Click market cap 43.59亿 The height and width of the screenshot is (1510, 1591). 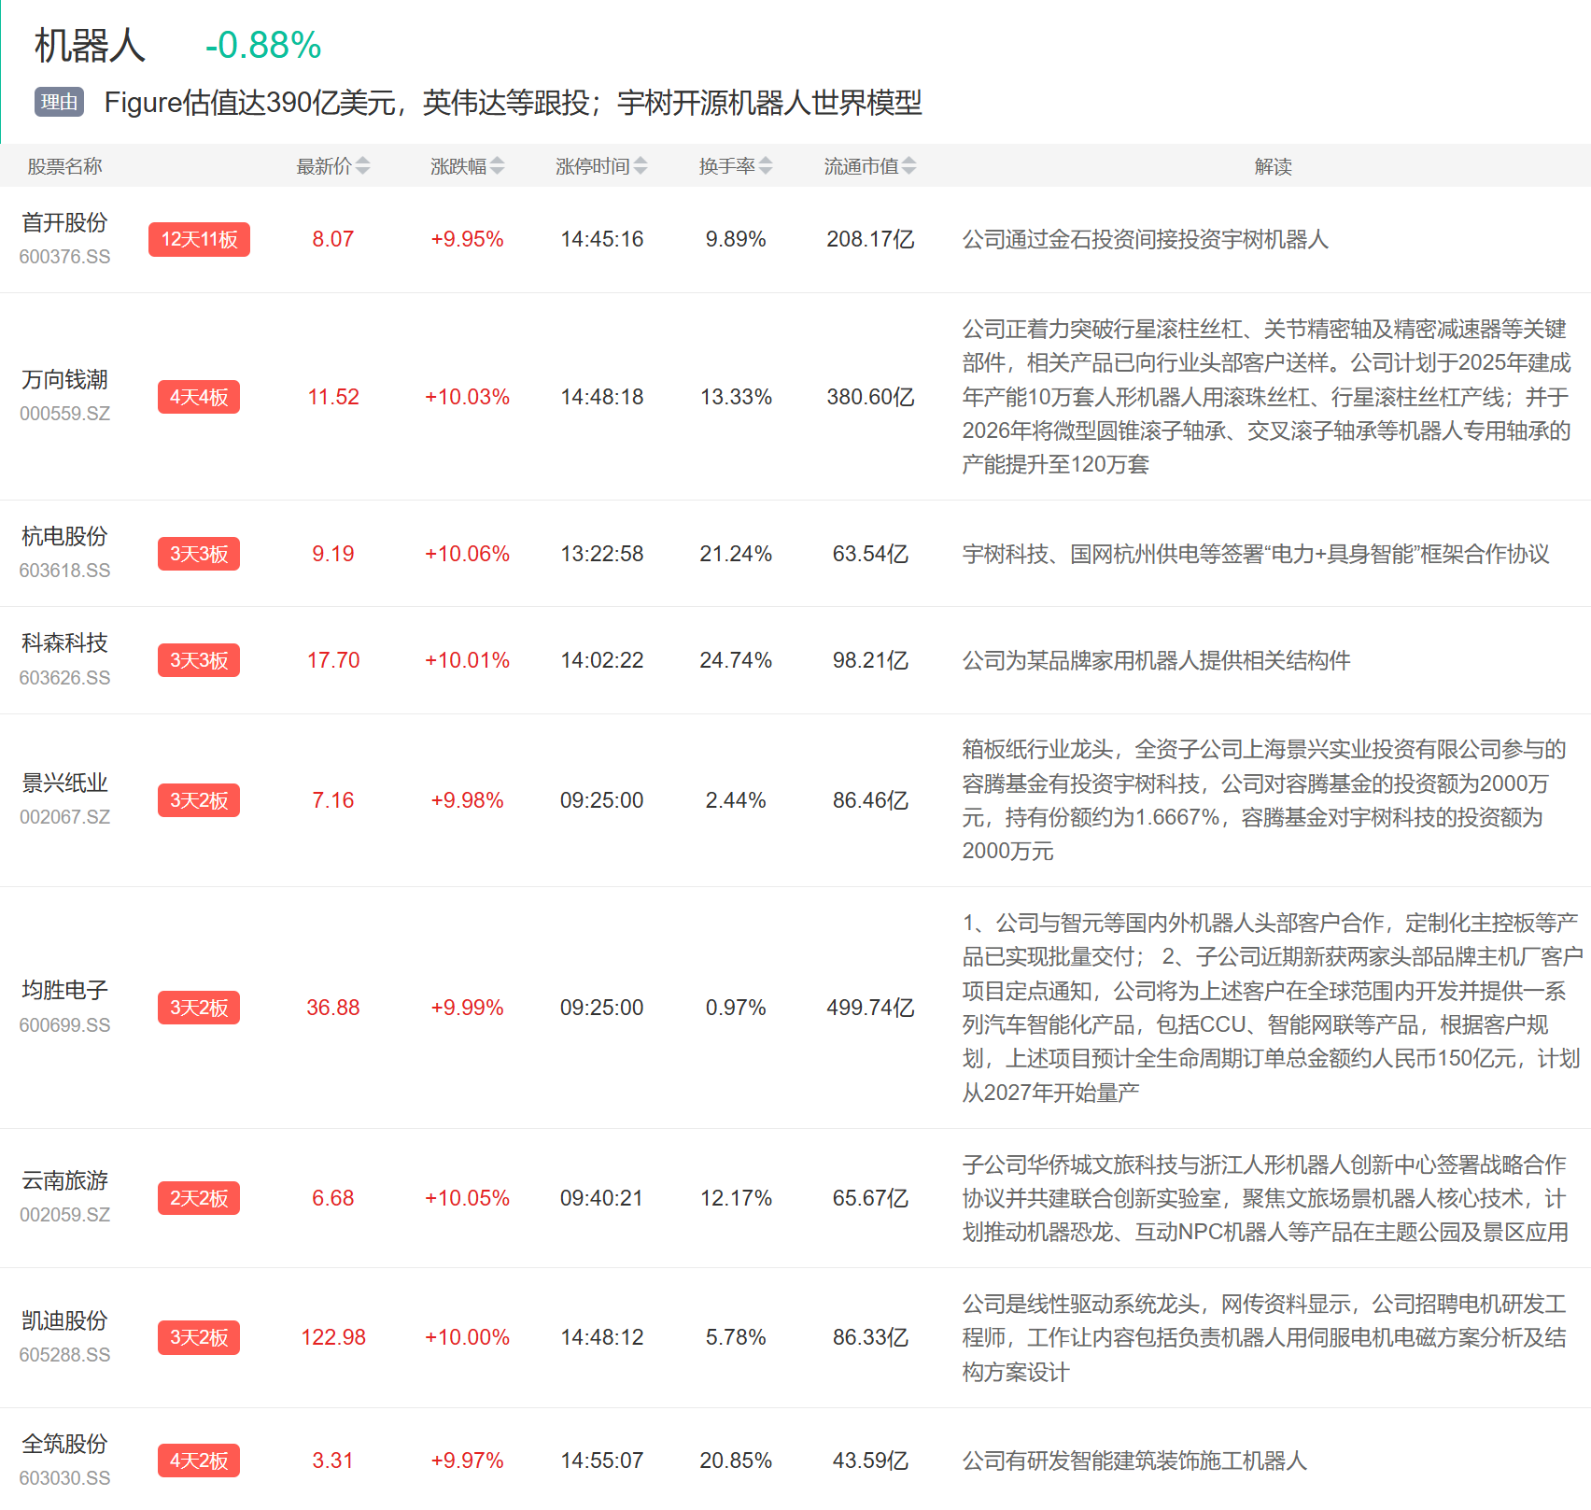coord(870,1461)
